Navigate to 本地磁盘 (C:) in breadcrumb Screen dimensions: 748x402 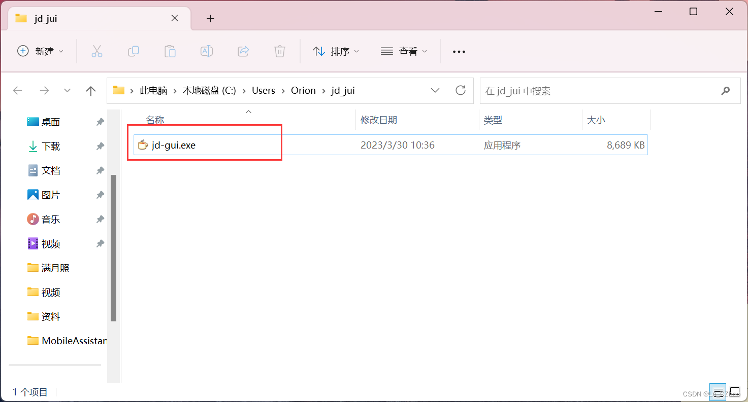pos(209,91)
